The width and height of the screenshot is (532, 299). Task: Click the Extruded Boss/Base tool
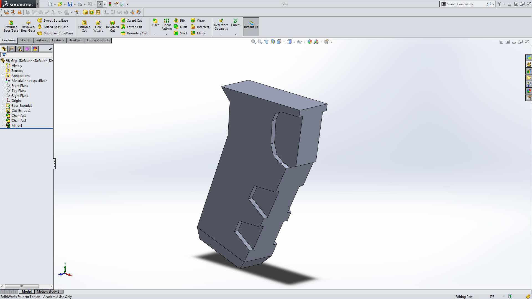(x=11, y=26)
